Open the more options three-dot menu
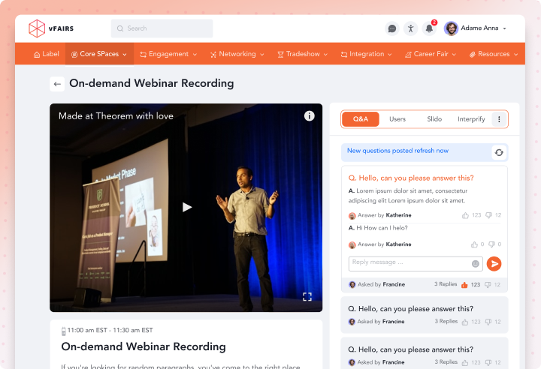Image resolution: width=541 pixels, height=369 pixels. pos(499,119)
